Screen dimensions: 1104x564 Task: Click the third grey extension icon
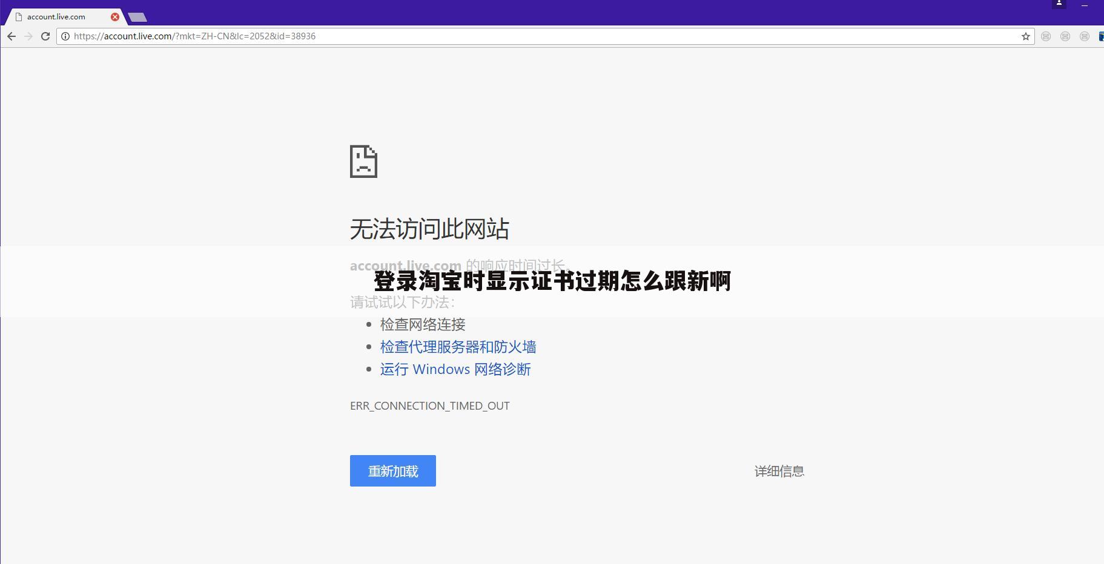[x=1085, y=36]
